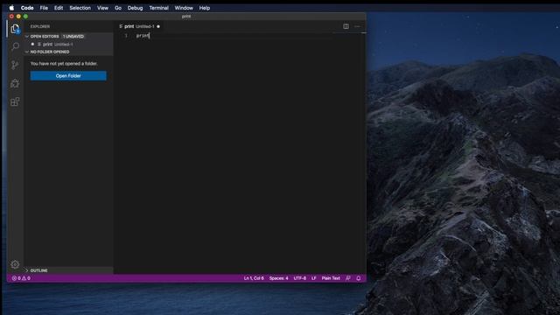Image resolution: width=560 pixels, height=315 pixels.
Task: Open the Help menu
Action: coord(204,8)
